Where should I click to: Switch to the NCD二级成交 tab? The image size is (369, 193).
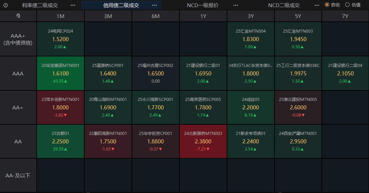(284, 5)
